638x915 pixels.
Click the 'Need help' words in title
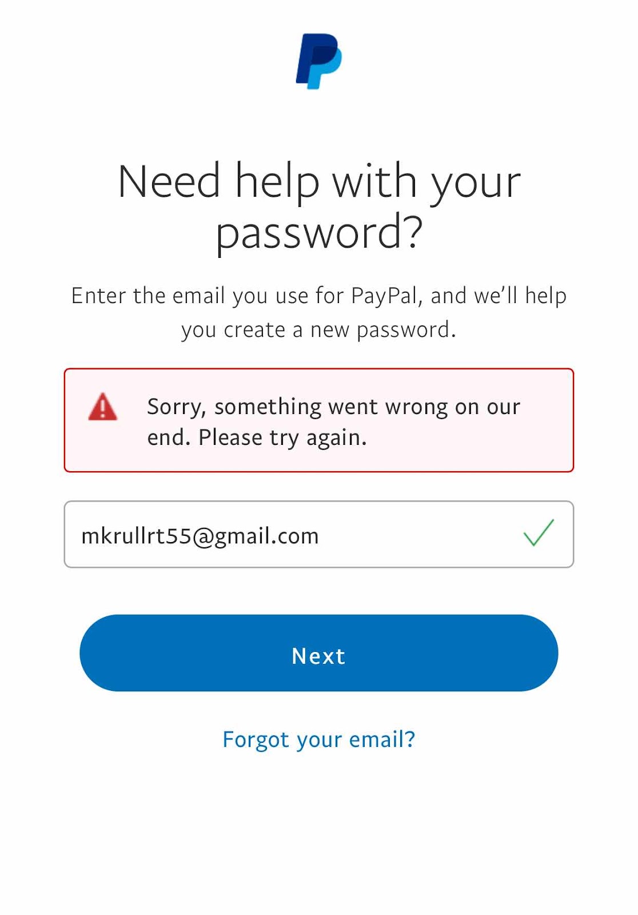coord(218,181)
